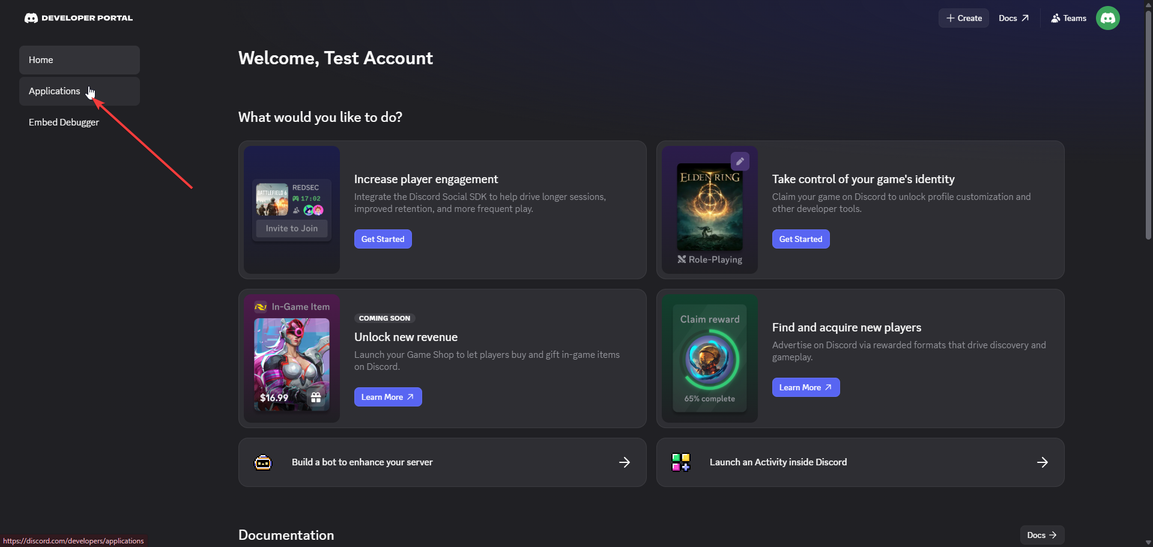1153x547 pixels.
Task: Click the Claim reward progress ring thumbnail
Action: pos(710,360)
